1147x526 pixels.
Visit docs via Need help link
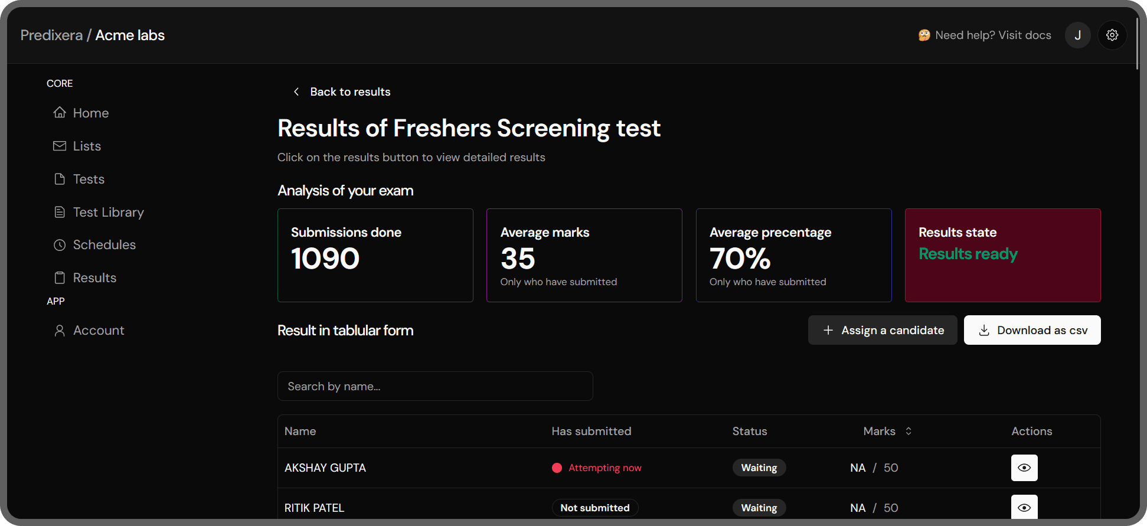[992, 35]
